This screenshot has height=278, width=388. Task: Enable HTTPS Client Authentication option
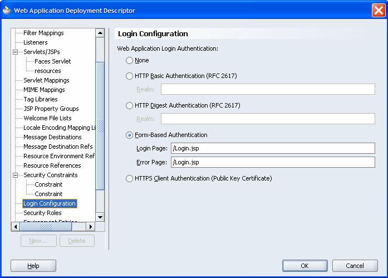tap(130, 179)
